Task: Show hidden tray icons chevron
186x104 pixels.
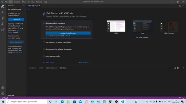Action: tap(151, 101)
